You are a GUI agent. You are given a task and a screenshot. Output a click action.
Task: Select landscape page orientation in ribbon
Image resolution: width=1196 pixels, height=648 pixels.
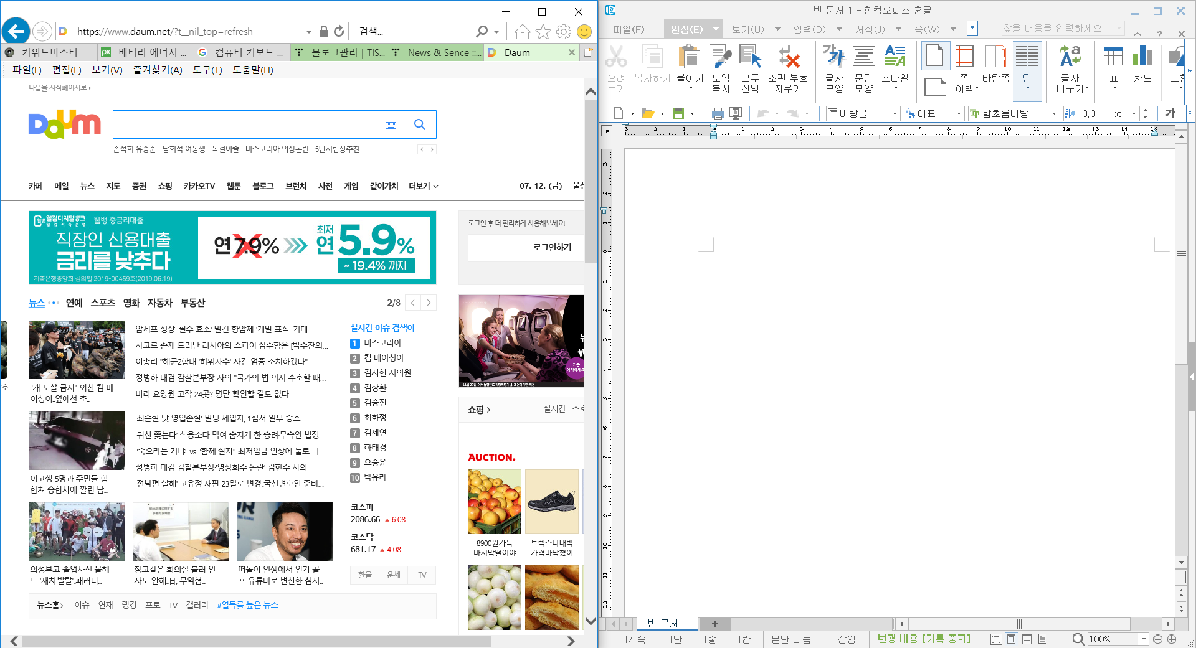coord(935,87)
